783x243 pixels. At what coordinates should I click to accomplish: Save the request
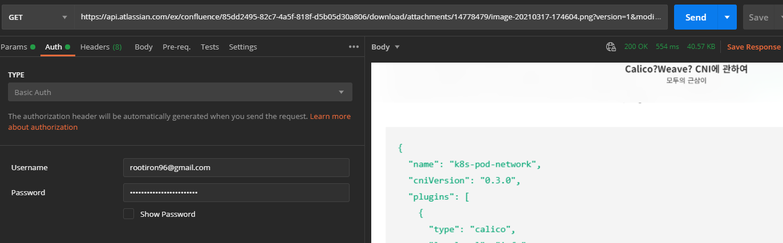coord(758,17)
